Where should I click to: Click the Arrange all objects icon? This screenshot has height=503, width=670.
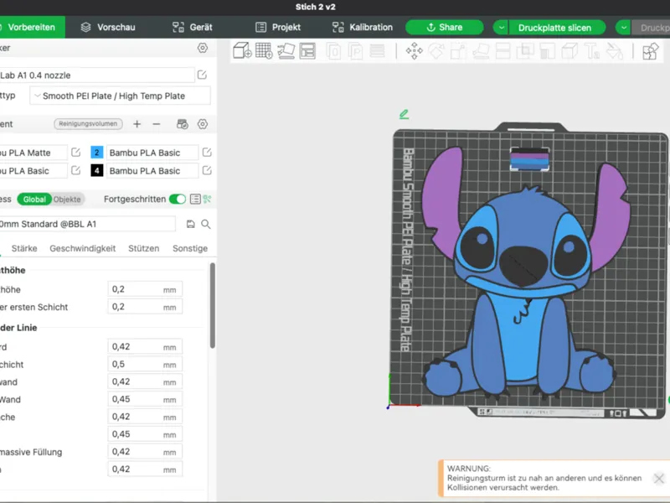(x=307, y=51)
